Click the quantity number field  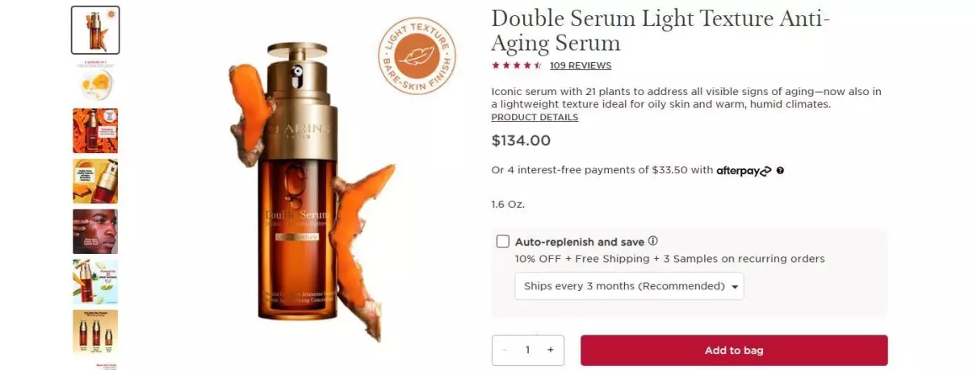coord(528,350)
